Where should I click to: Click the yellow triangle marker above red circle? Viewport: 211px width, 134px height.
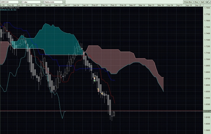98,89
